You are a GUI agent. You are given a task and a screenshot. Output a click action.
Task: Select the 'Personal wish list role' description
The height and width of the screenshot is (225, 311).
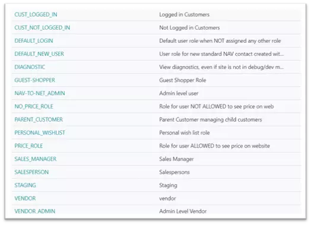tap(184, 132)
